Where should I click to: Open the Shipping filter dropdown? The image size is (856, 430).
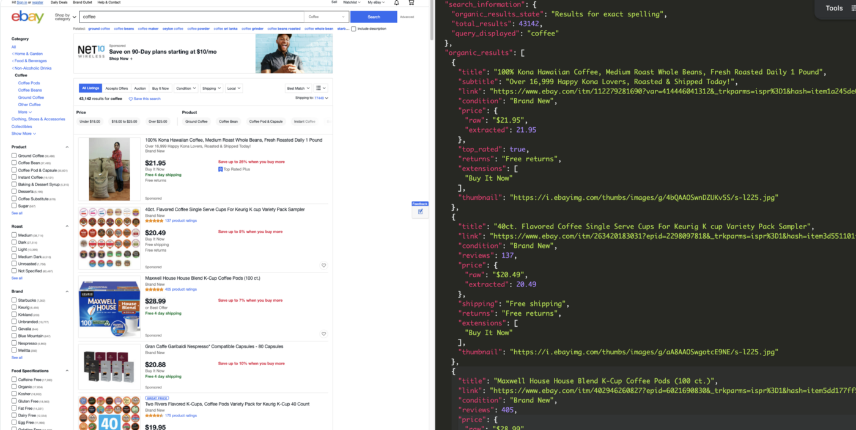click(212, 88)
